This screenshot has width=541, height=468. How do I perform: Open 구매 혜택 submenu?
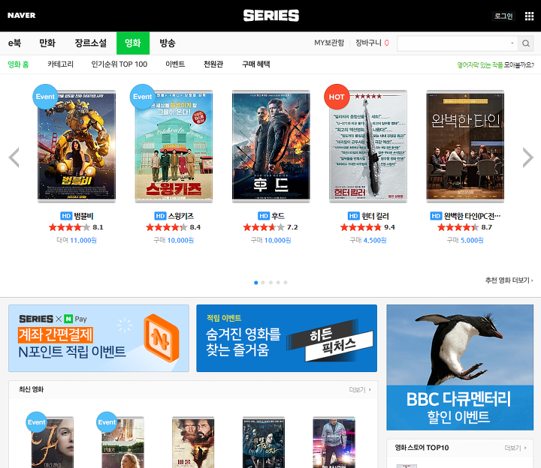(255, 64)
